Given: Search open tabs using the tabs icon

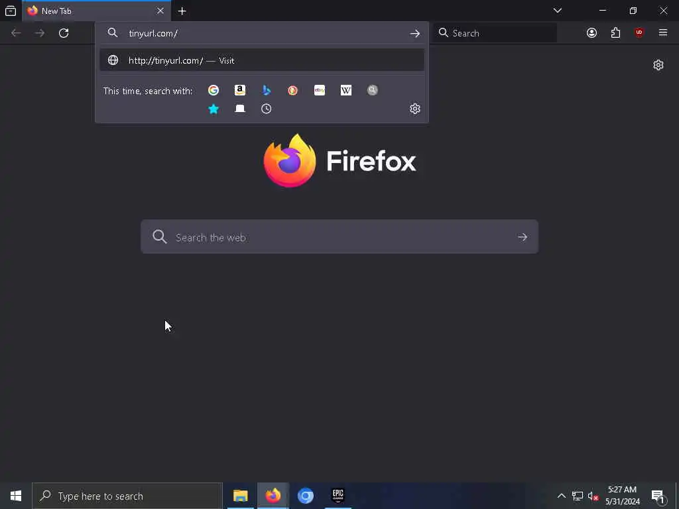Looking at the screenshot, I should 240,109.
